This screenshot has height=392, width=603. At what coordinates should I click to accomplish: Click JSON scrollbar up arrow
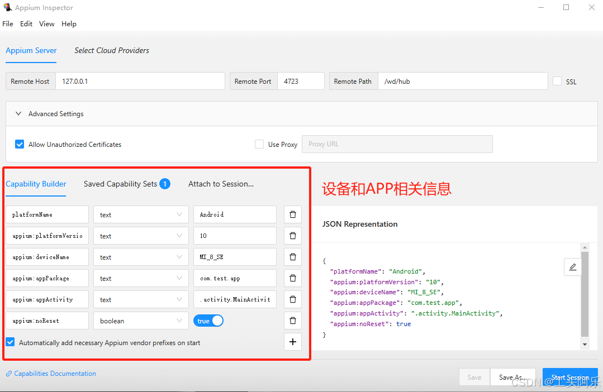point(585,247)
